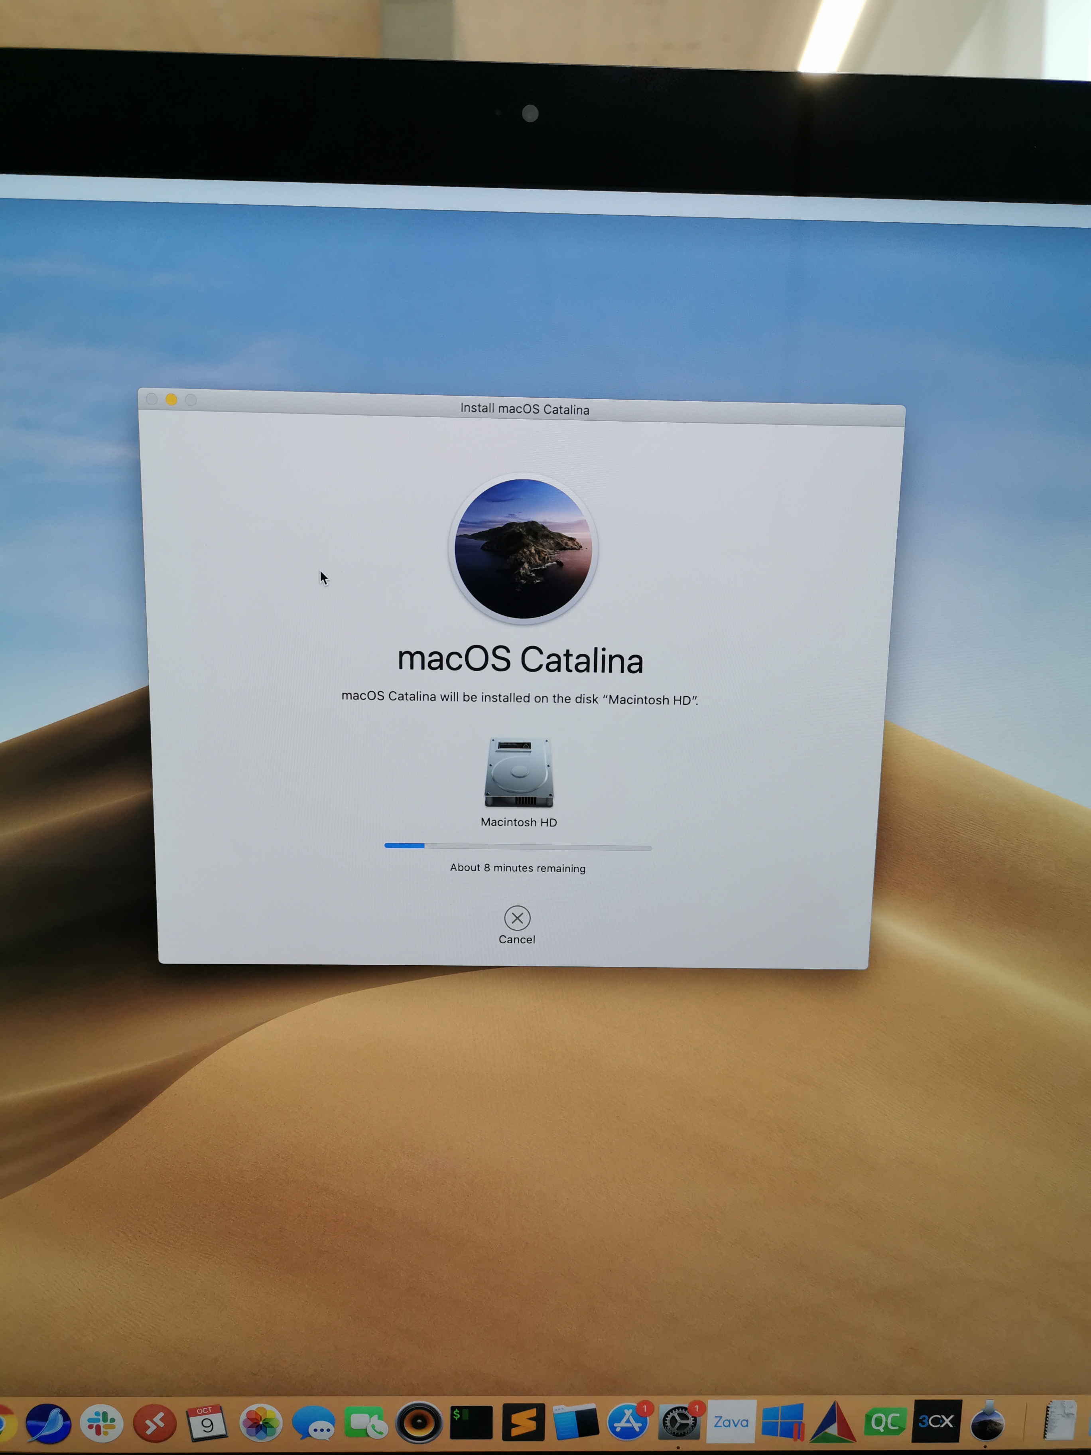Launch Photos from the Dock
1091x1455 pixels.
pyautogui.click(x=260, y=1423)
